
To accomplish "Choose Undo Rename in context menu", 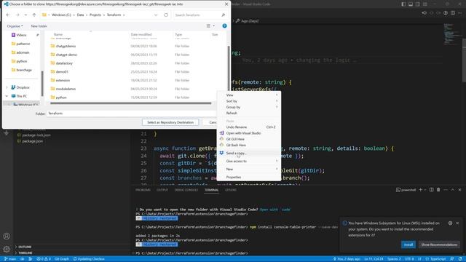I will [x=249, y=127].
